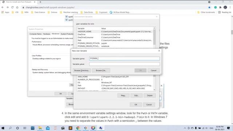Screen dimensions: 233x131
Task: Click Edit under system variables
Action: (x=137, y=95)
